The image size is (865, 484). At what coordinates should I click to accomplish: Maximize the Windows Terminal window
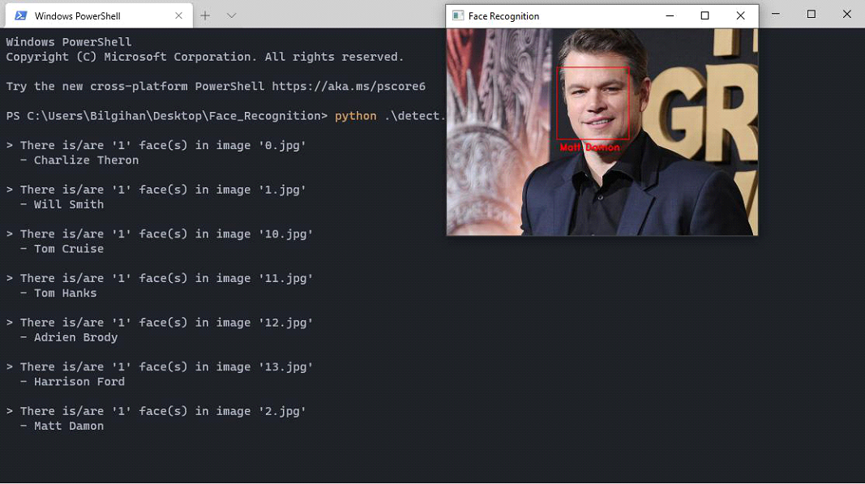click(811, 14)
